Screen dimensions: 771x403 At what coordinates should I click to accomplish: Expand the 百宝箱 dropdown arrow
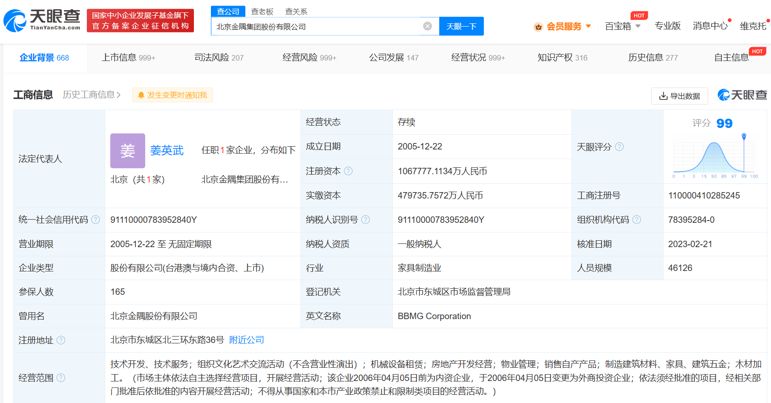point(638,26)
